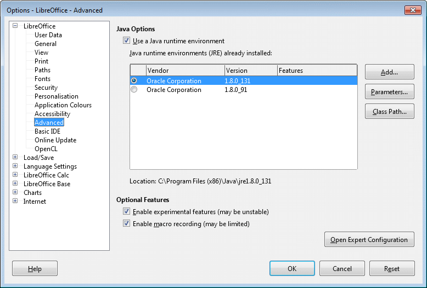Open the OpenCL options page
The image size is (427, 288).
pos(46,149)
